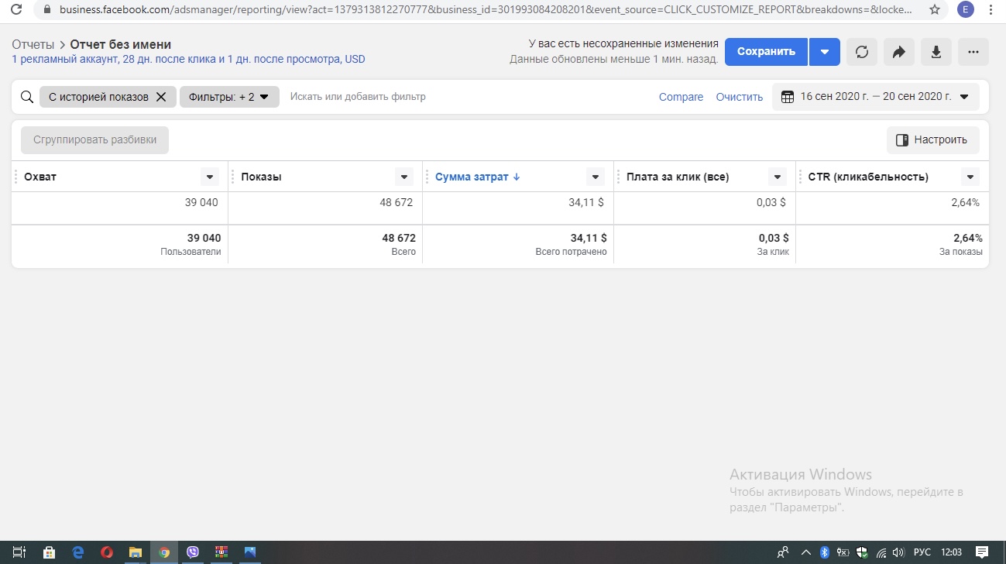This screenshot has height=564, width=1006.
Task: Select the 39 040 reach value in data row
Action: pos(201,202)
